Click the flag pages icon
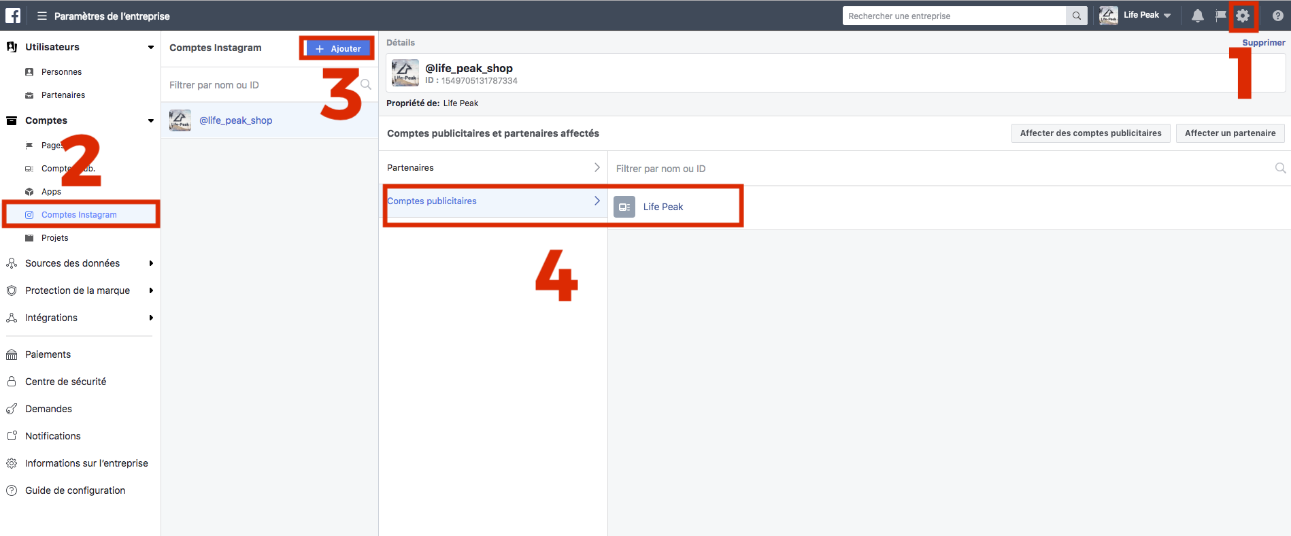 1221,16
